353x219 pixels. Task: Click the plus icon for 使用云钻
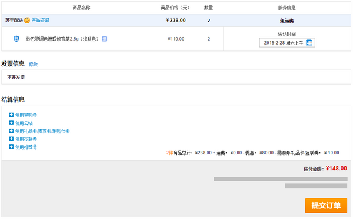click(11, 123)
